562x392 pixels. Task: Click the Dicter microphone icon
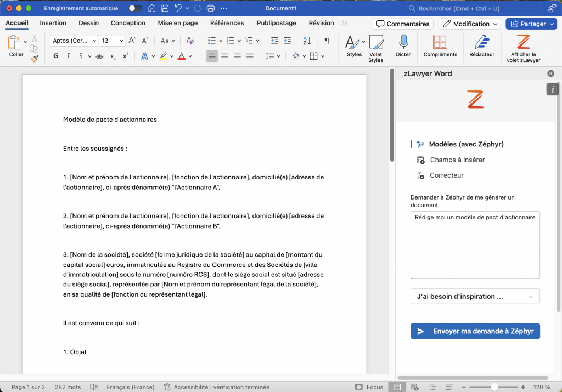point(403,43)
